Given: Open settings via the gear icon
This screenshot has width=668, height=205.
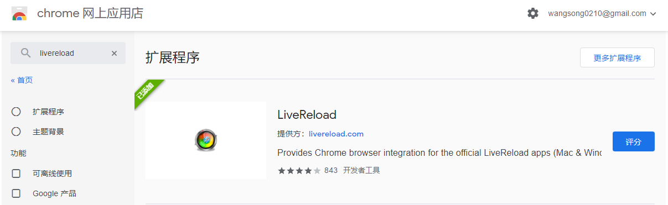Looking at the screenshot, I should 533,13.
